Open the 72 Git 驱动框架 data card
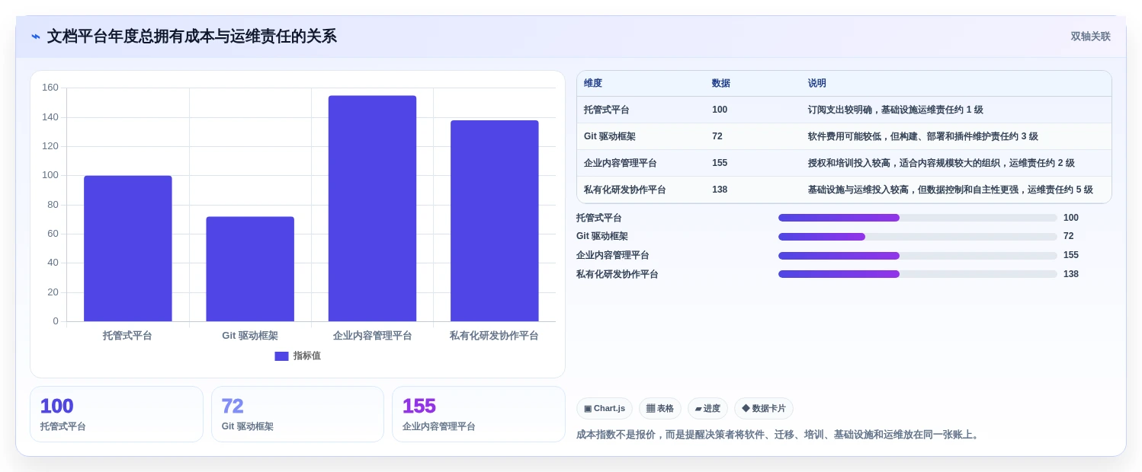 coord(297,414)
